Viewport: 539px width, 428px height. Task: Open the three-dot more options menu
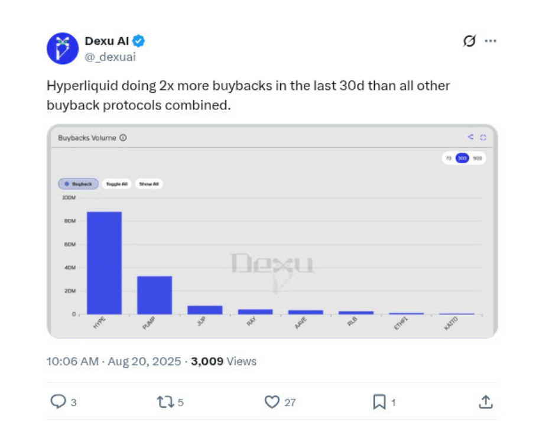pos(491,41)
